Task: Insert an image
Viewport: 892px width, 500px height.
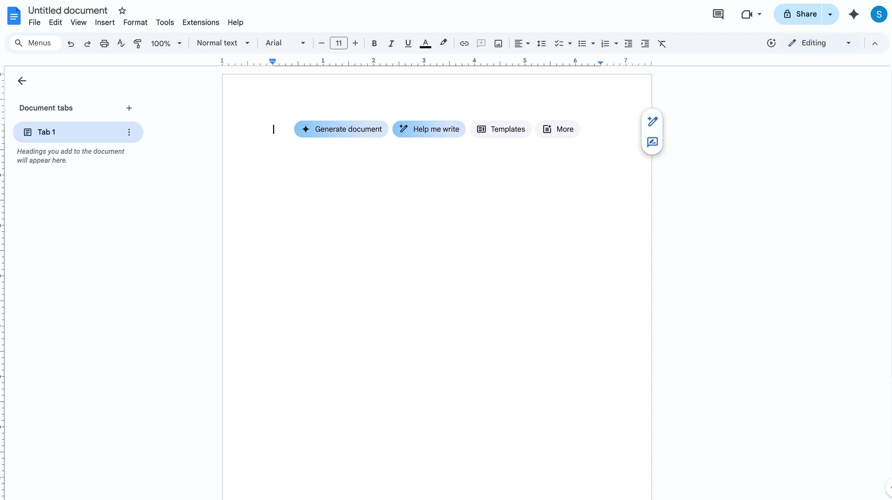Action: [x=498, y=43]
